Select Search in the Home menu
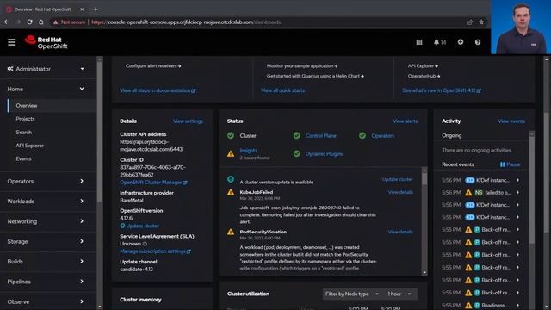 point(24,132)
